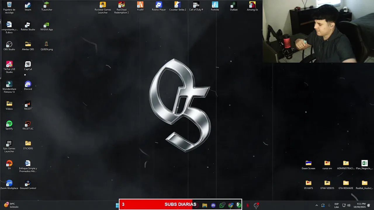The height and width of the screenshot is (210, 374).
Task: Select the QUEEN.png image file
Action: click(47, 46)
